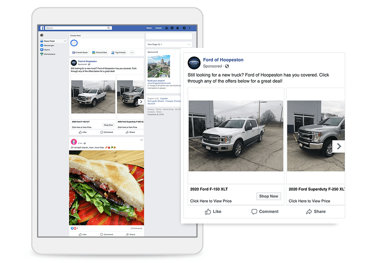371x263 pixels.
Task: Click the Marketplace icon in the left sidebar
Action: coord(42,54)
